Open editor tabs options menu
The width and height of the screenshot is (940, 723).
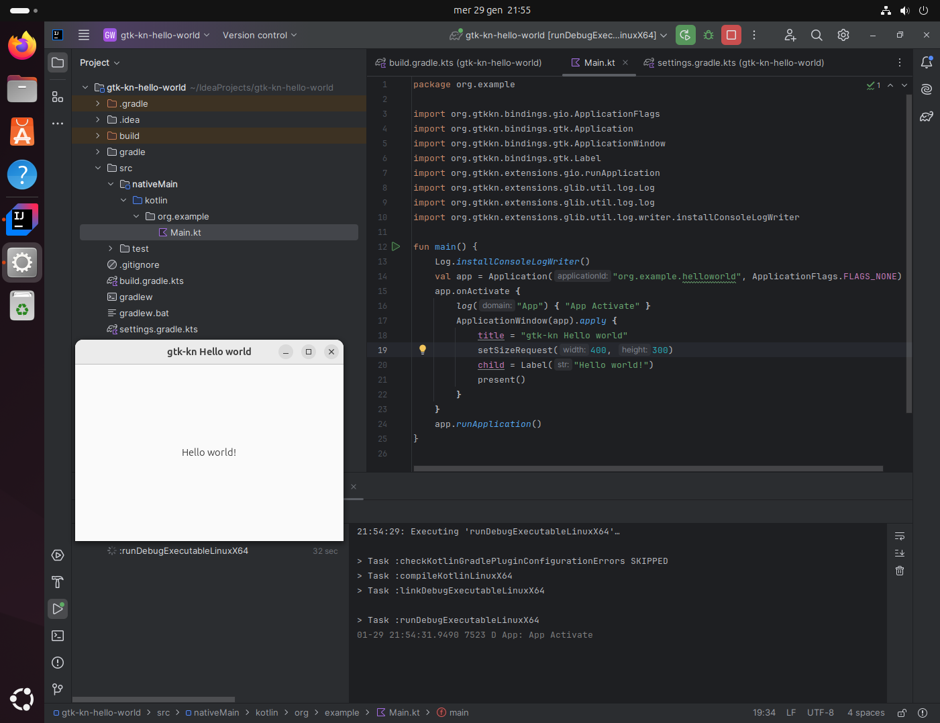(x=900, y=62)
